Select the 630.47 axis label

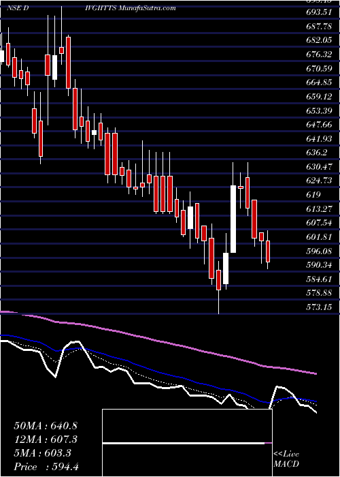pos(319,167)
